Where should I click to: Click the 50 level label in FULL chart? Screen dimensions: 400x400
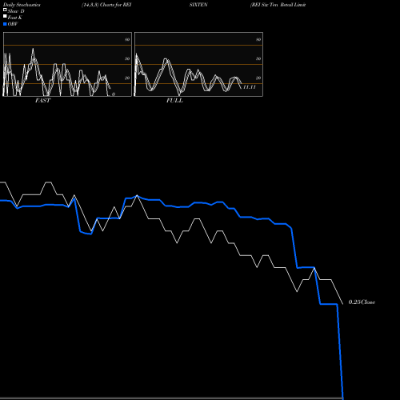(x=258, y=58)
